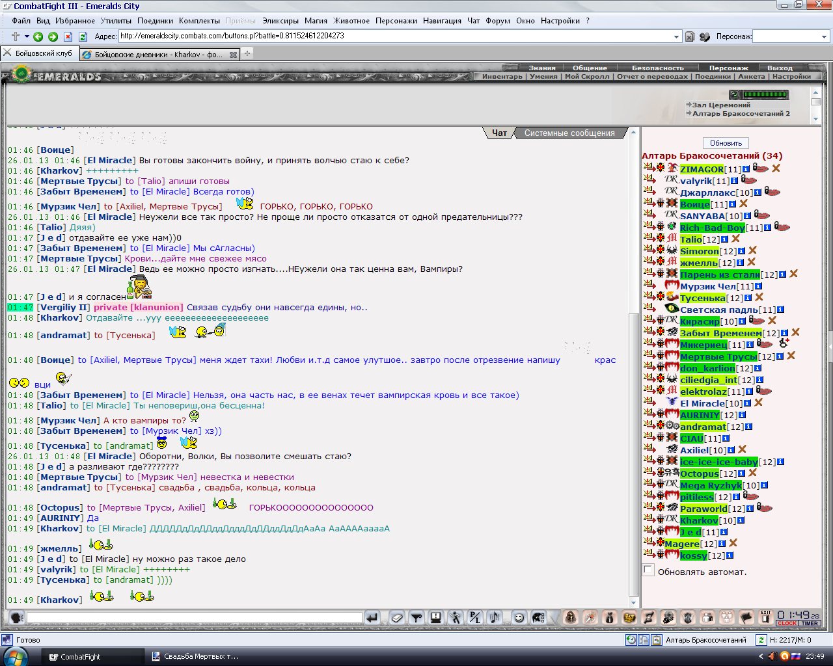Open Инвентарь in game menu
The image size is (833, 666).
pyautogui.click(x=502, y=76)
